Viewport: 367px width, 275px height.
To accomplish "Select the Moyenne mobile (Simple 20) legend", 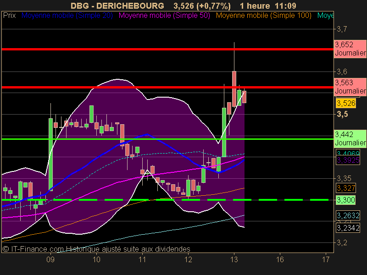I will [x=67, y=16].
